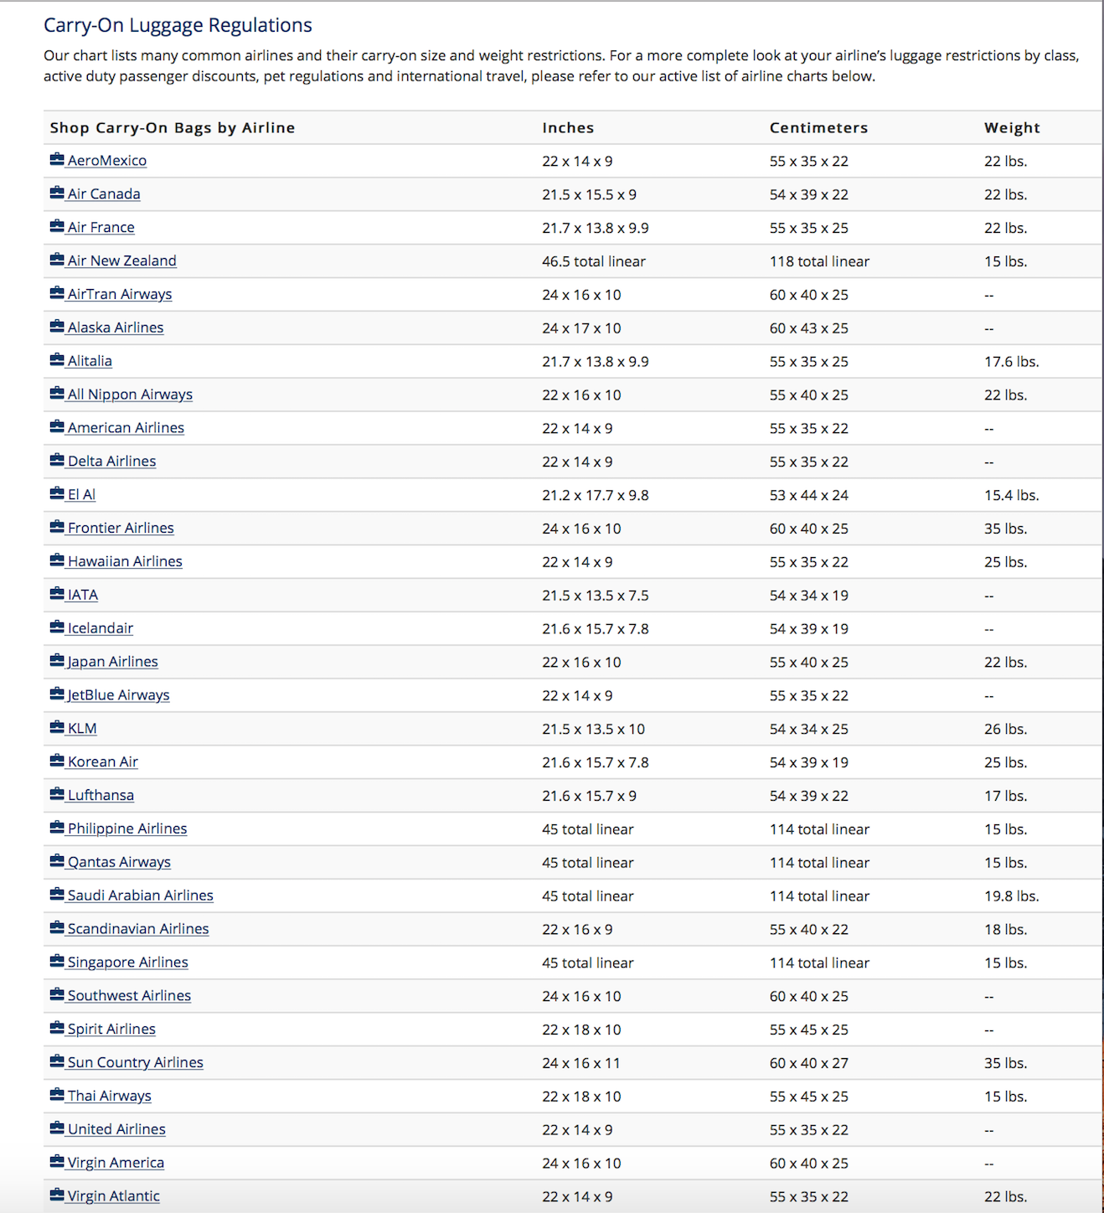Click the suitcase icon beside Spirit Airlines
This screenshot has height=1213, width=1104.
click(57, 1028)
